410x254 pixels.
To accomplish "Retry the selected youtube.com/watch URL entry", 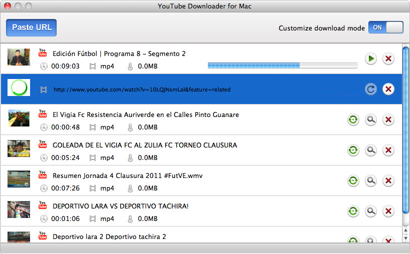I will [371, 89].
